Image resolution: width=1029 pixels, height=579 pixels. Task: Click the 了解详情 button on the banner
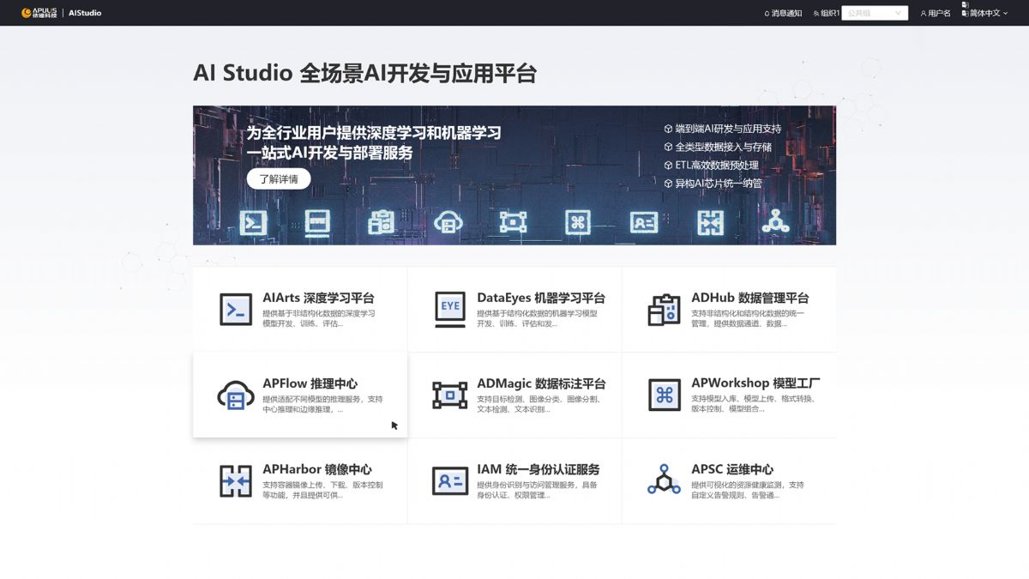(279, 179)
